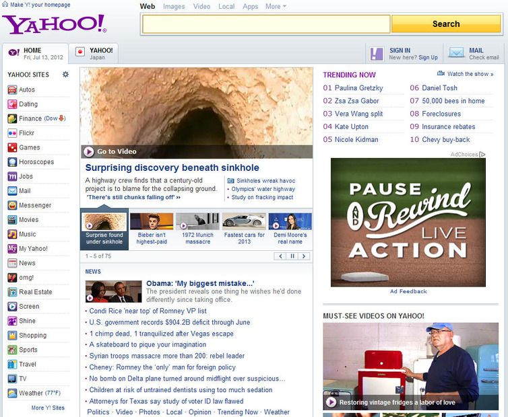Open the Jobs icon
Viewport: 508px width, 417px height.
click(12, 176)
